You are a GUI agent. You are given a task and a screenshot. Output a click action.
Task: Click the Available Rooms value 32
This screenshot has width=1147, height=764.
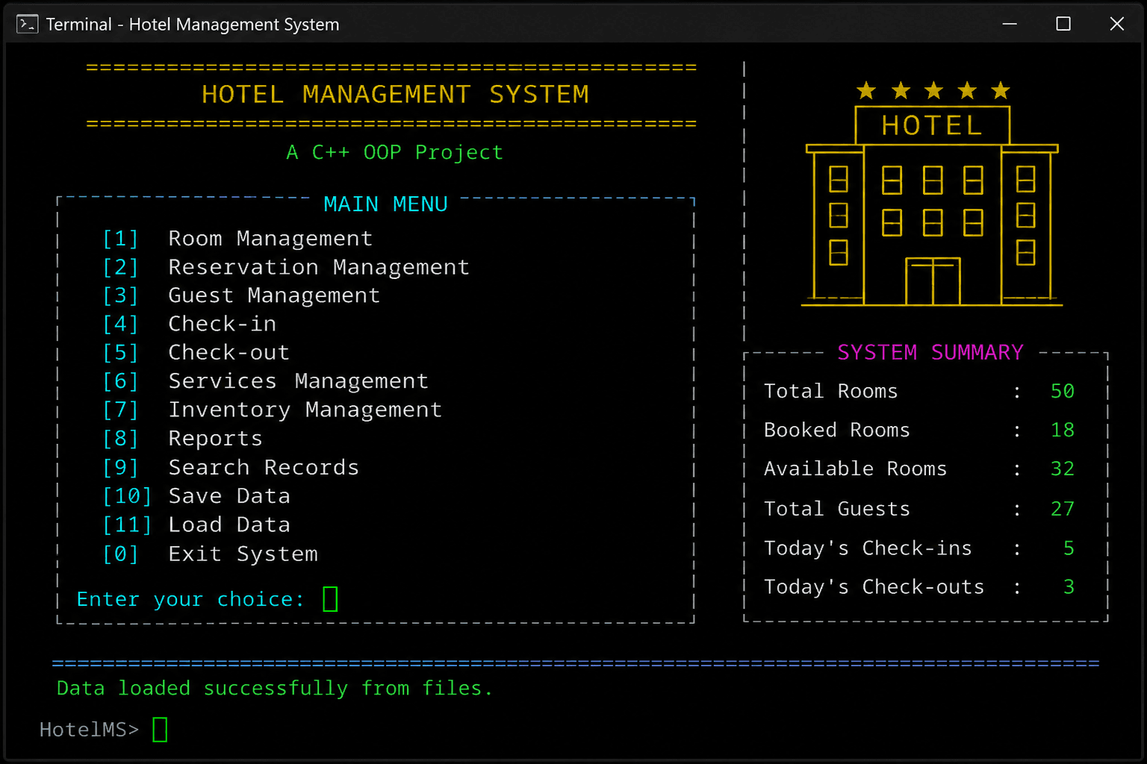tap(1063, 469)
